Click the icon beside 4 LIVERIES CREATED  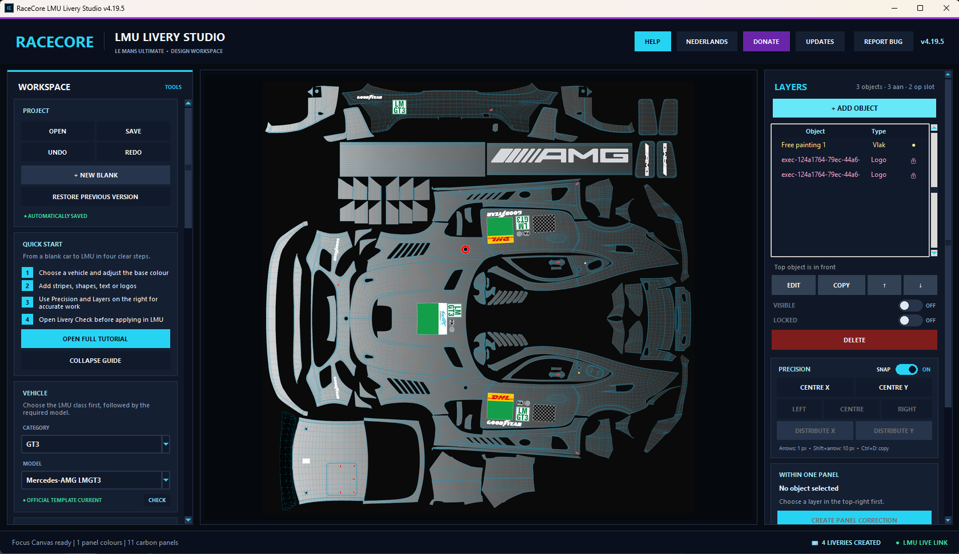click(815, 543)
